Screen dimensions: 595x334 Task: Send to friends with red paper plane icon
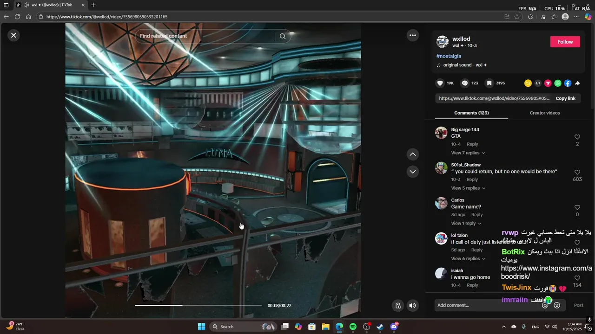coord(548,83)
